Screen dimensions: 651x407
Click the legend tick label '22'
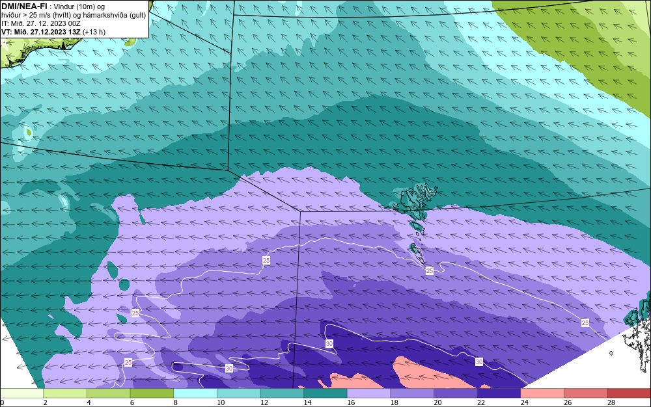(x=481, y=402)
